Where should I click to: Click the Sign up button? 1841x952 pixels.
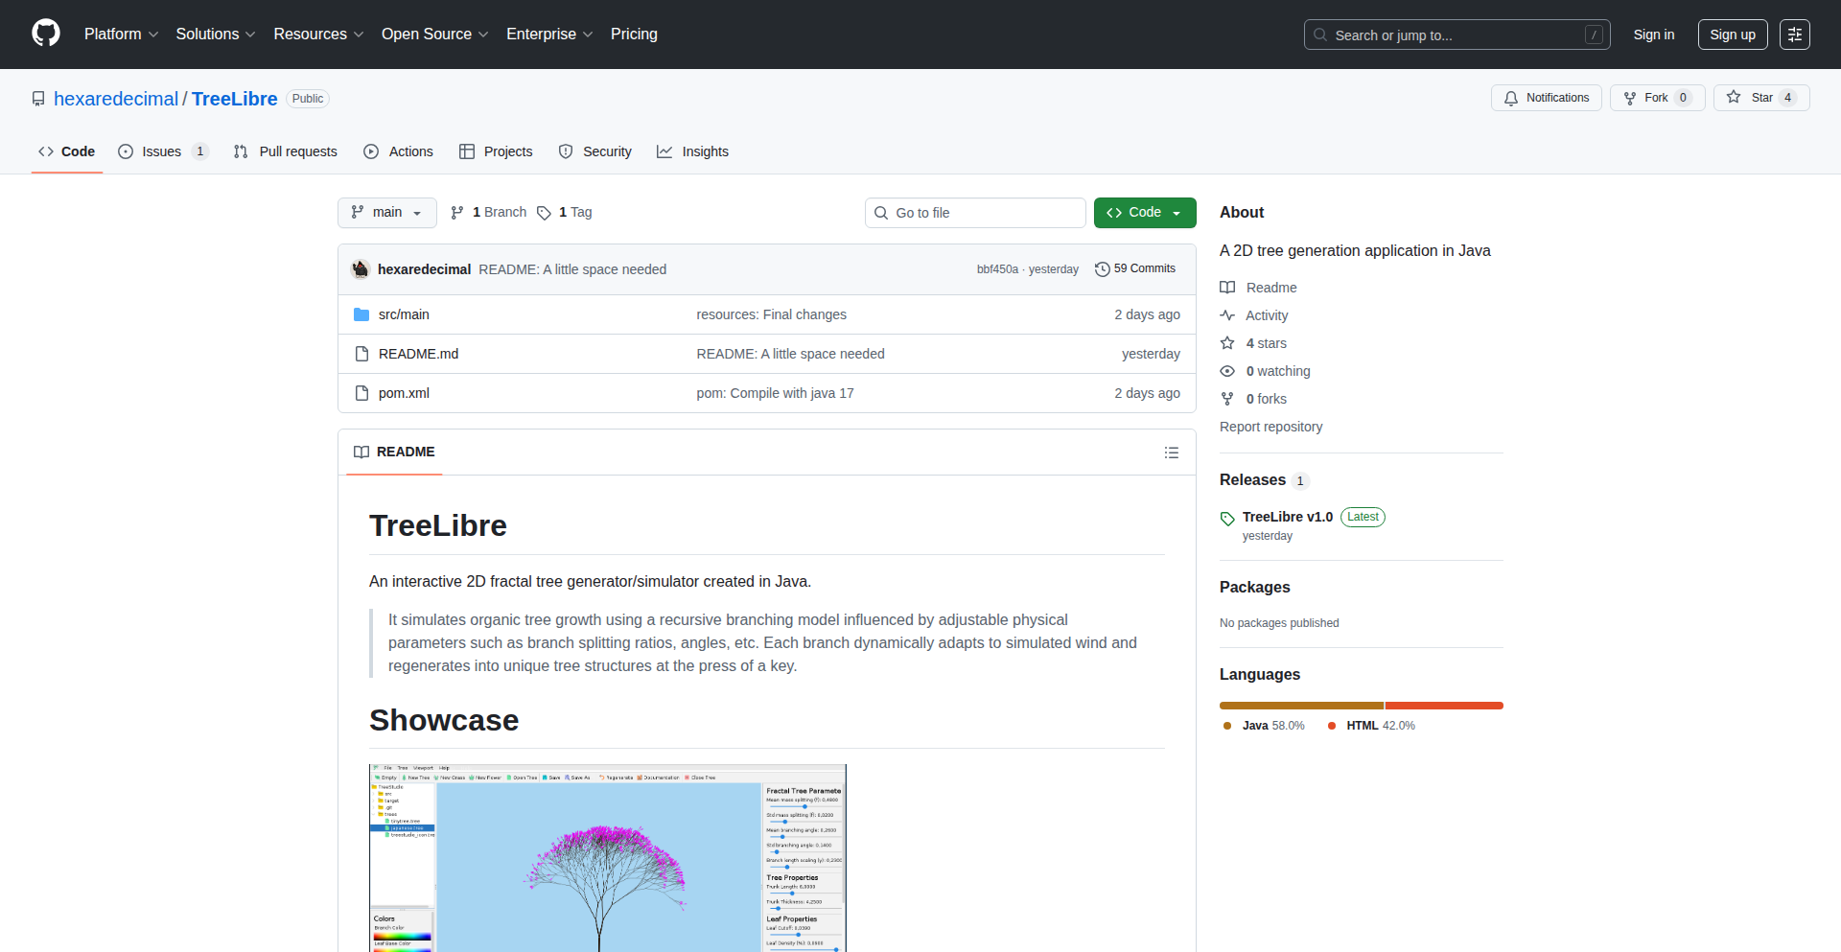pyautogui.click(x=1732, y=35)
